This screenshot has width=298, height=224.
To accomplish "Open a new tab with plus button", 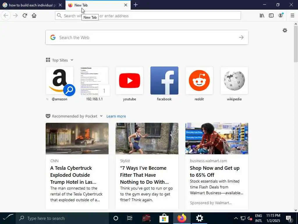I will click(x=136, y=5).
